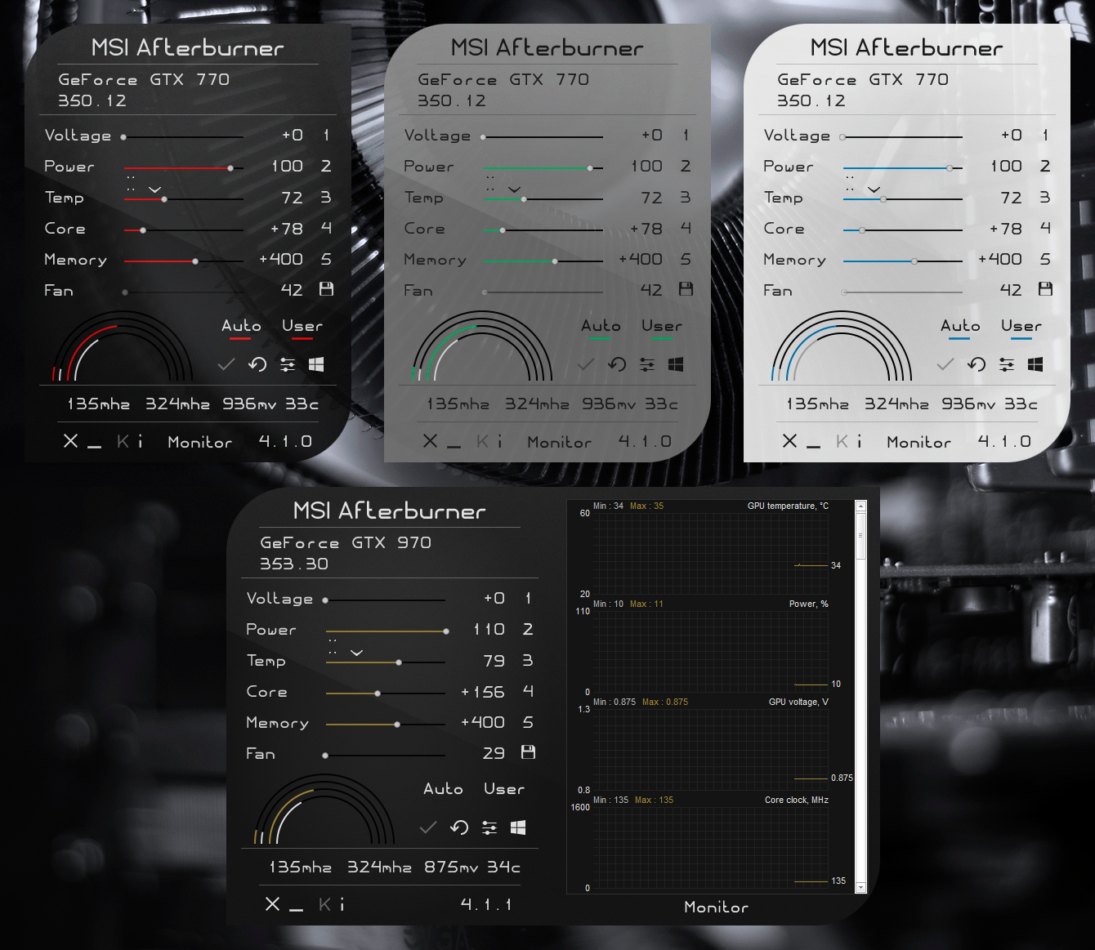Screen dimensions: 1095x950
Task: Expand Temp priority chevron in blue-accent white skin
Action: coord(874,190)
